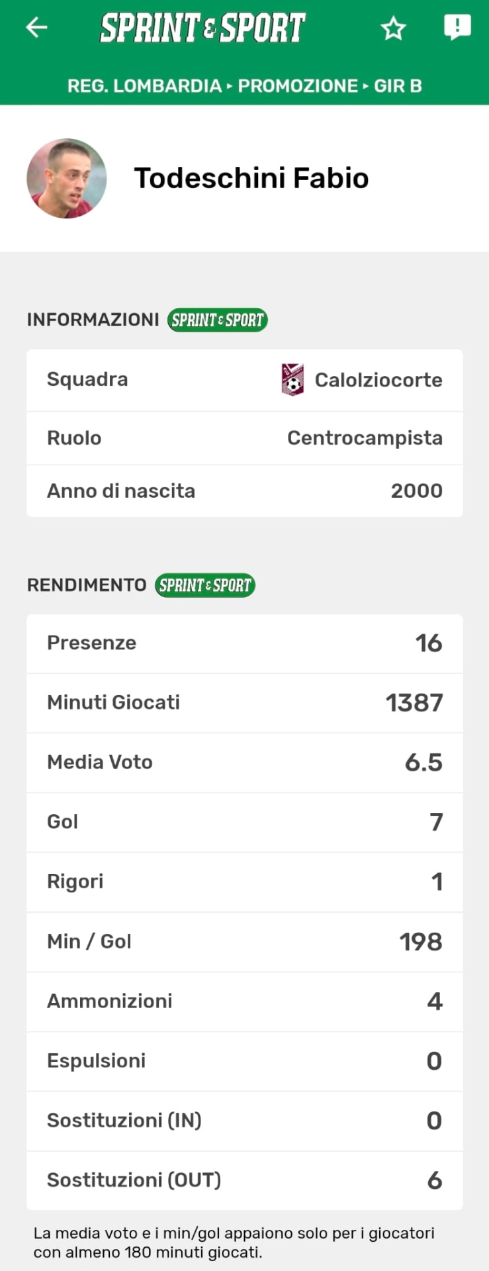Tap the Sprint e Sport badge beside Rendimento
The image size is (489, 1271).
[205, 585]
